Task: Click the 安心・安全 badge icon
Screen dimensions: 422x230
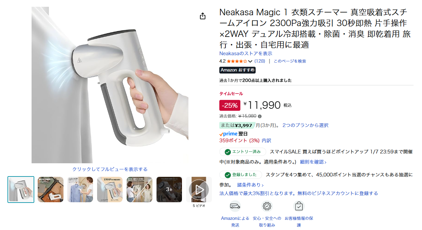Action: pos(267,206)
